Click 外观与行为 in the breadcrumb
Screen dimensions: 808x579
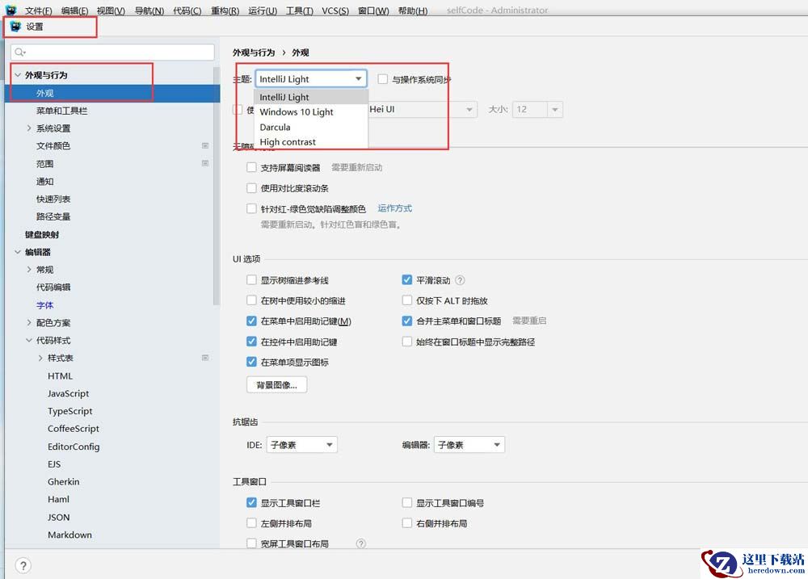tap(254, 52)
